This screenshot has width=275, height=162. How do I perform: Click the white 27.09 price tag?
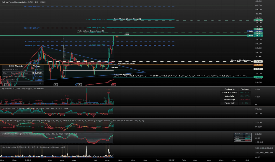click(258, 69)
